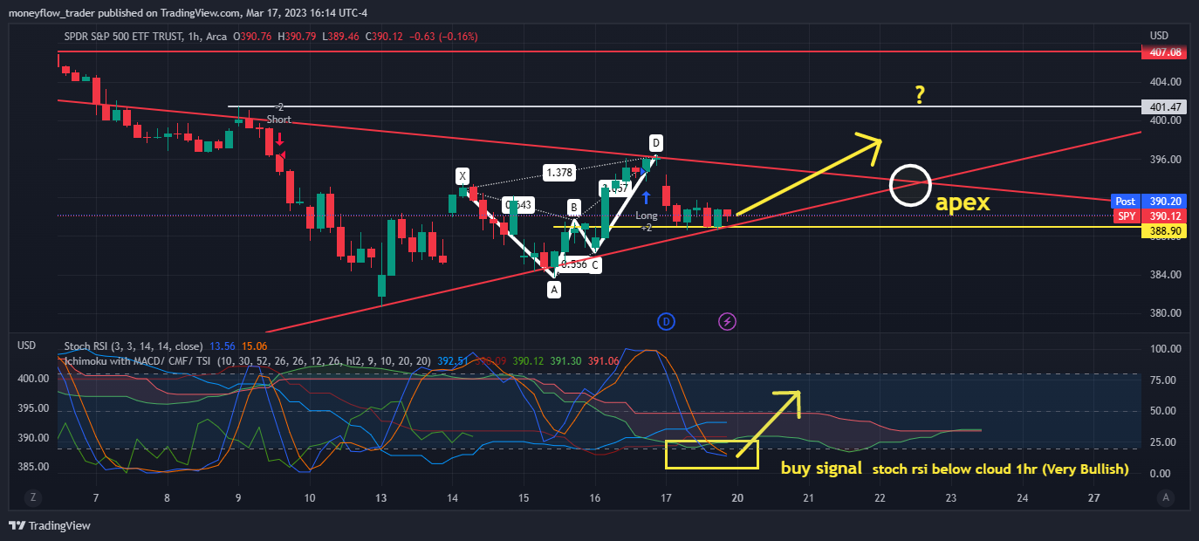The width and height of the screenshot is (1199, 541).
Task: Click the yellow 388.90 price label
Action: tap(1166, 230)
